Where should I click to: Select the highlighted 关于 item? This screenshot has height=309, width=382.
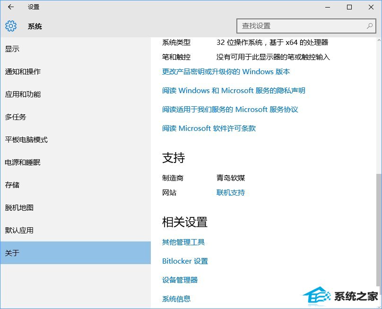[76, 253]
